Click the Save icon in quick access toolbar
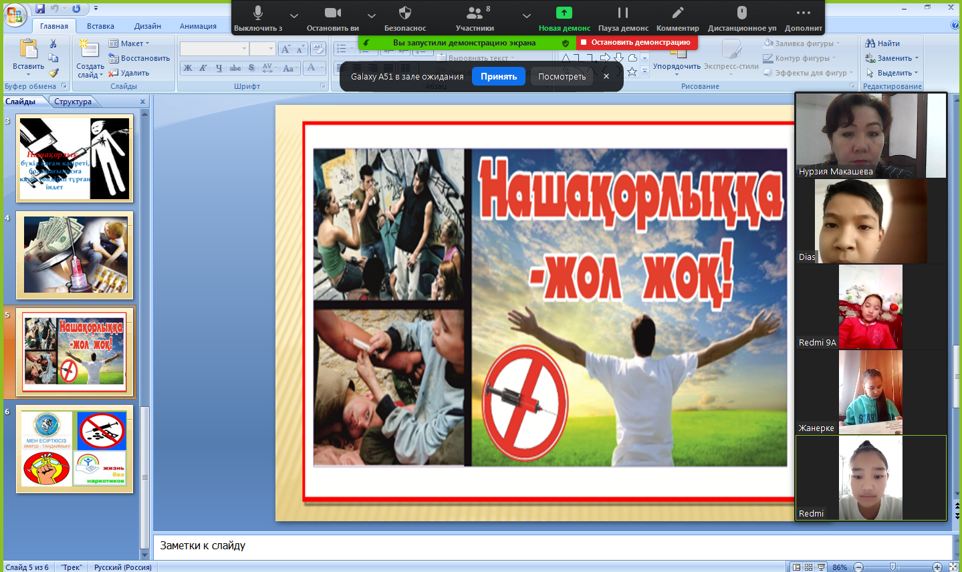The image size is (962, 572). pyautogui.click(x=40, y=9)
